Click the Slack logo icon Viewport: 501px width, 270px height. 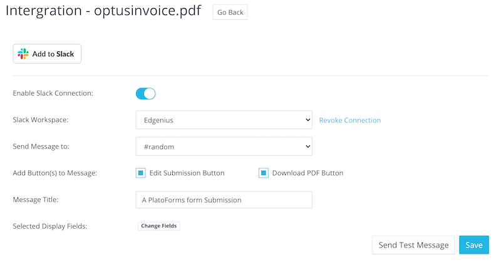pos(23,54)
